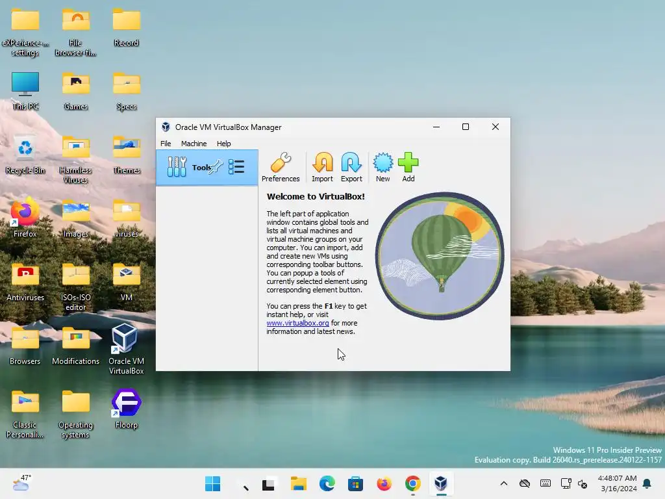Image resolution: width=665 pixels, height=499 pixels.
Task: Select the Harmless Viruses folder
Action: (x=75, y=160)
